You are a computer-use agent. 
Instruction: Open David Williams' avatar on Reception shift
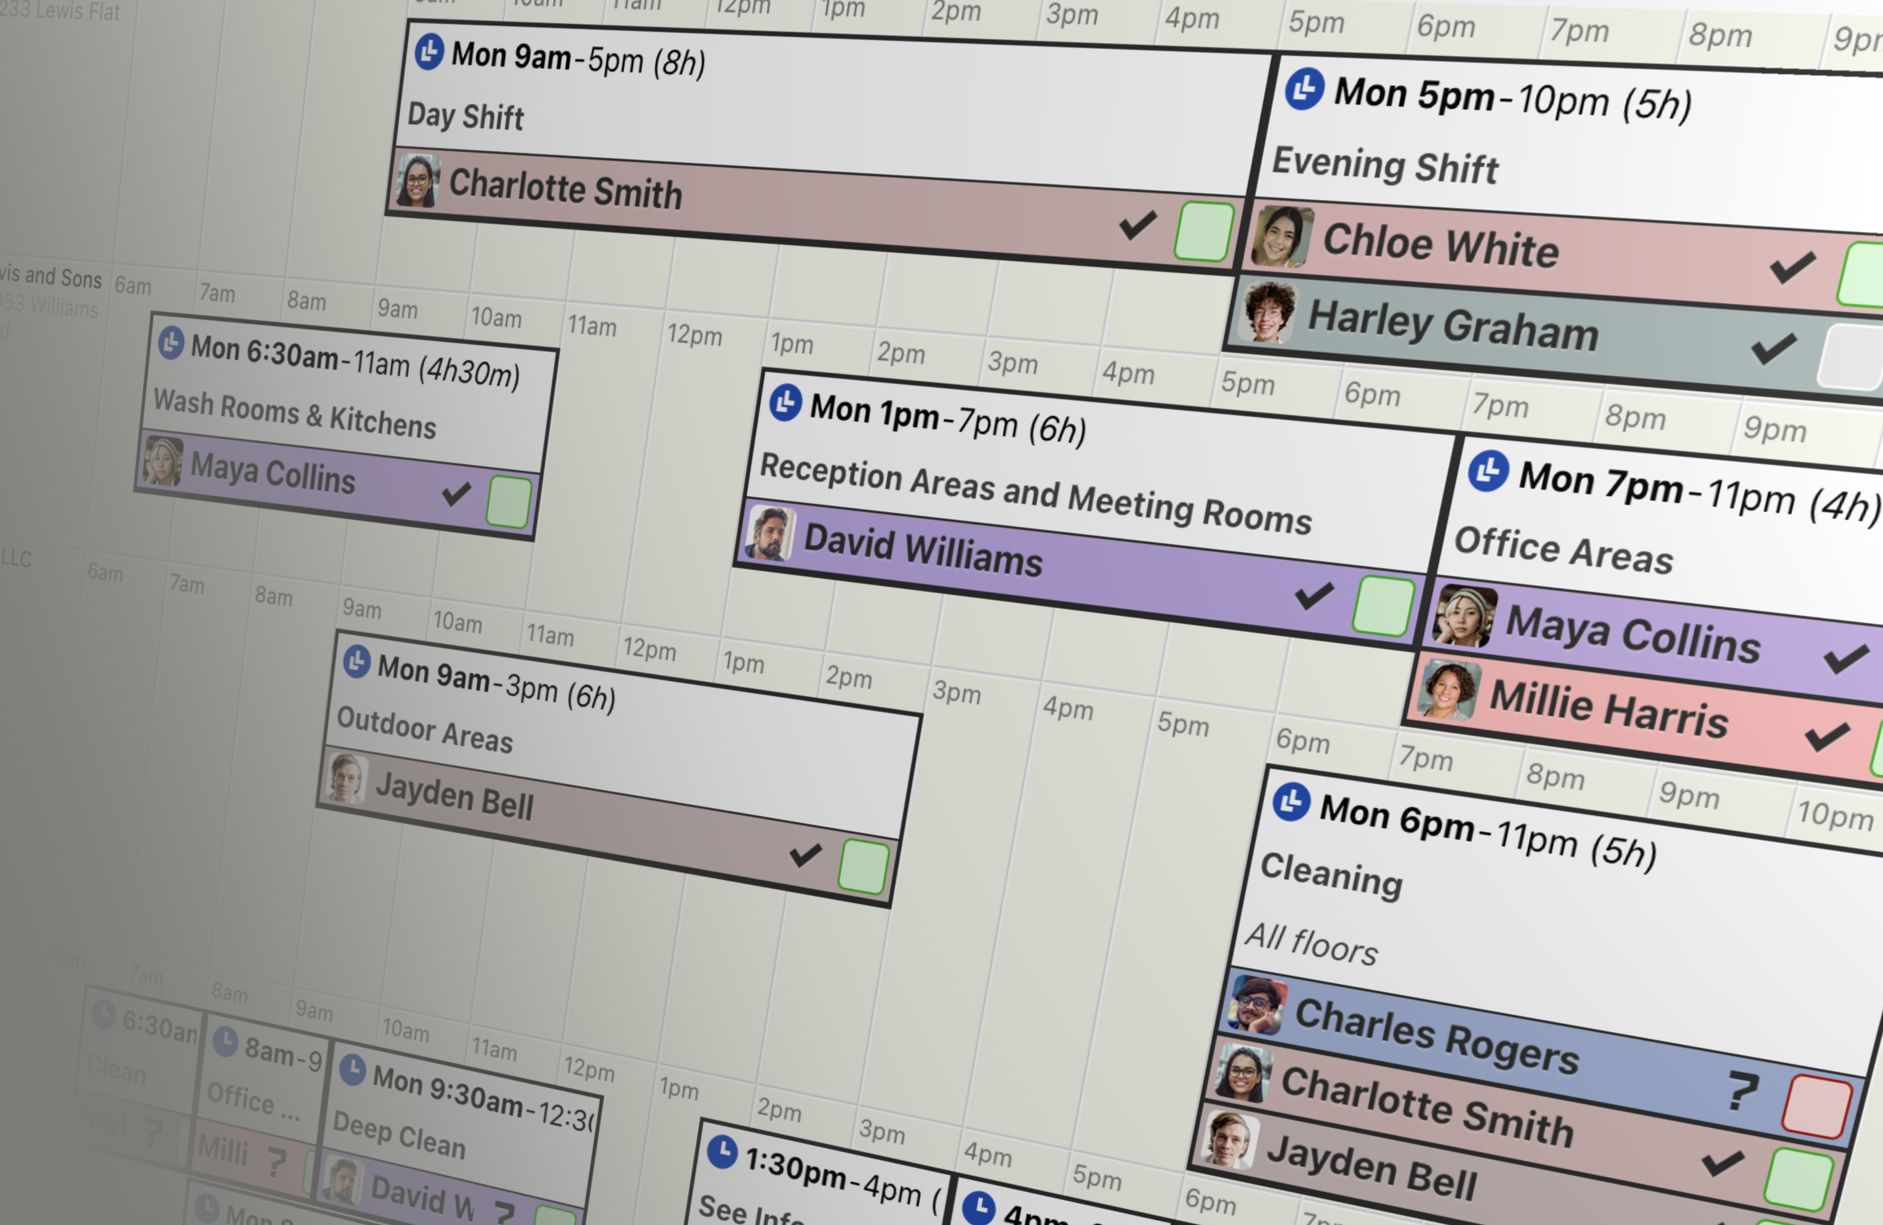pyautogui.click(x=769, y=534)
